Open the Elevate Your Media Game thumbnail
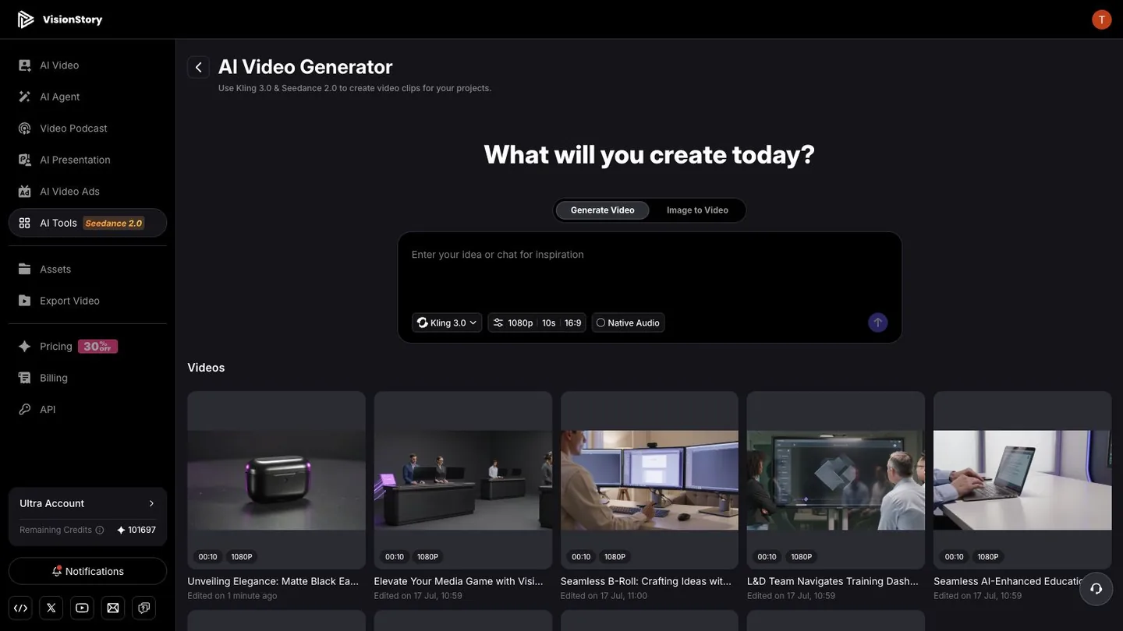The image size is (1123, 631). (462, 480)
